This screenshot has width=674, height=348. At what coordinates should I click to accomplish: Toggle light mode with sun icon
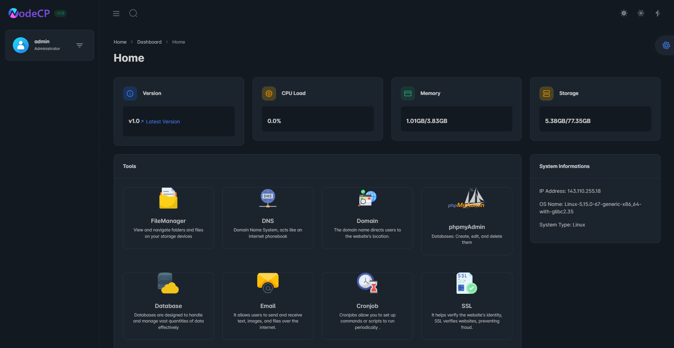[x=624, y=13]
